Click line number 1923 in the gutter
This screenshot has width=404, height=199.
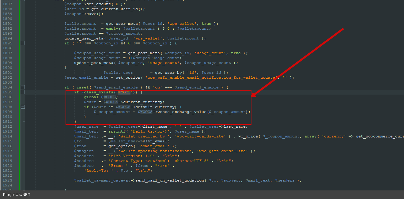(7, 180)
